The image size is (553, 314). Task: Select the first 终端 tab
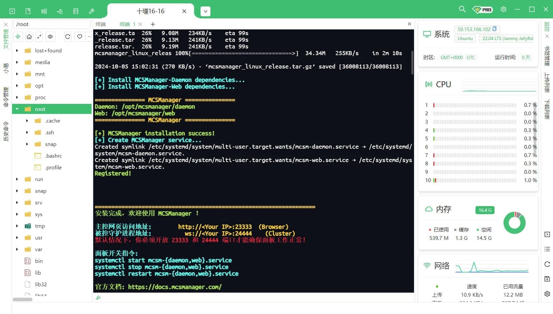coord(101,24)
